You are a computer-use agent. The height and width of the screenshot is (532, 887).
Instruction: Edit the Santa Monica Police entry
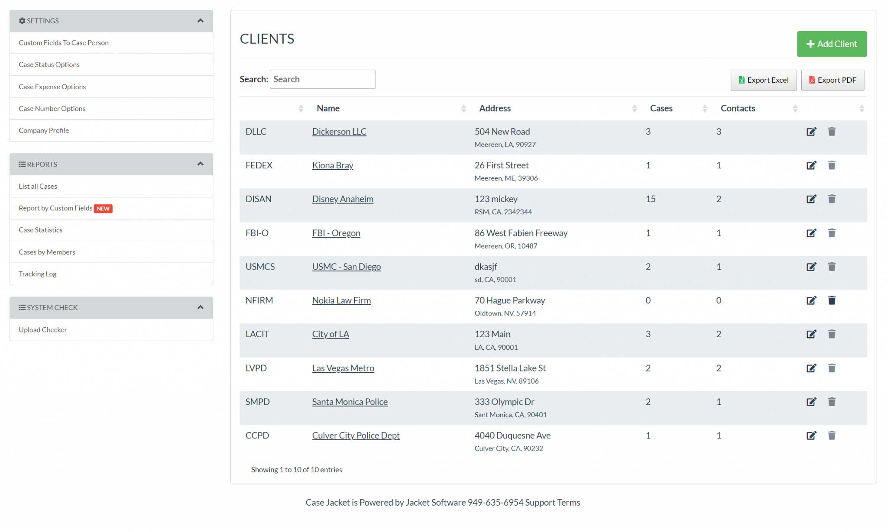coord(812,402)
